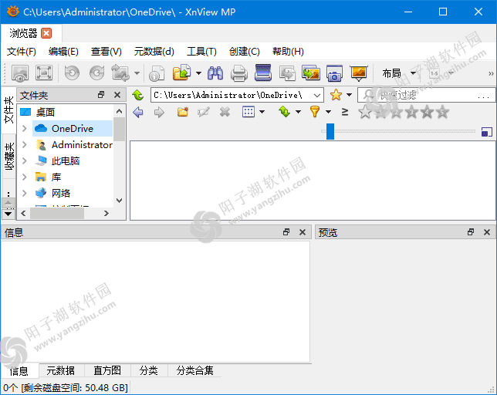The width and height of the screenshot is (497, 395).
Task: Navigate forward with the right arrow
Action: pos(159,112)
